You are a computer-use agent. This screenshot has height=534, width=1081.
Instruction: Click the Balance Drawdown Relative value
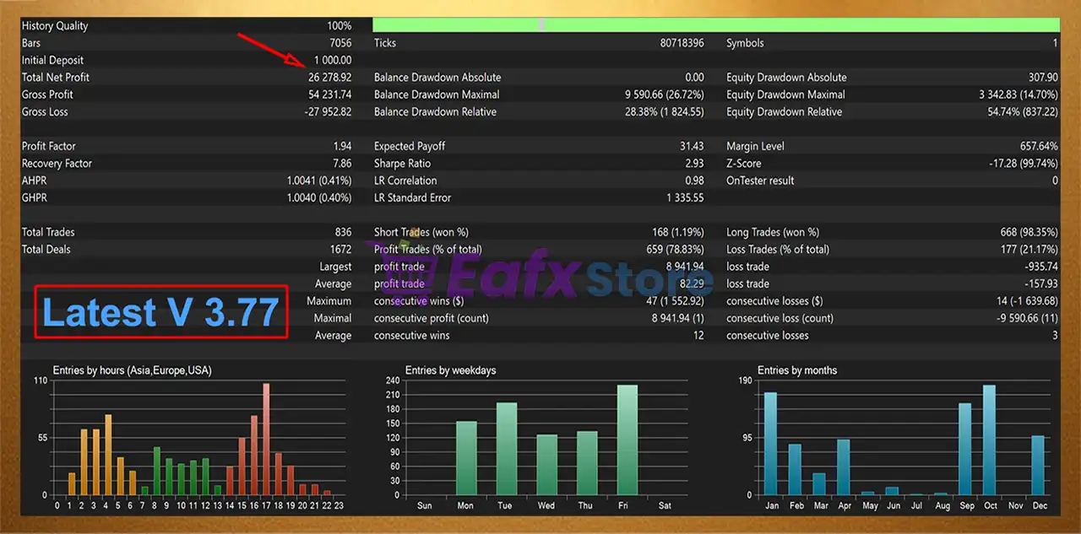664,112
